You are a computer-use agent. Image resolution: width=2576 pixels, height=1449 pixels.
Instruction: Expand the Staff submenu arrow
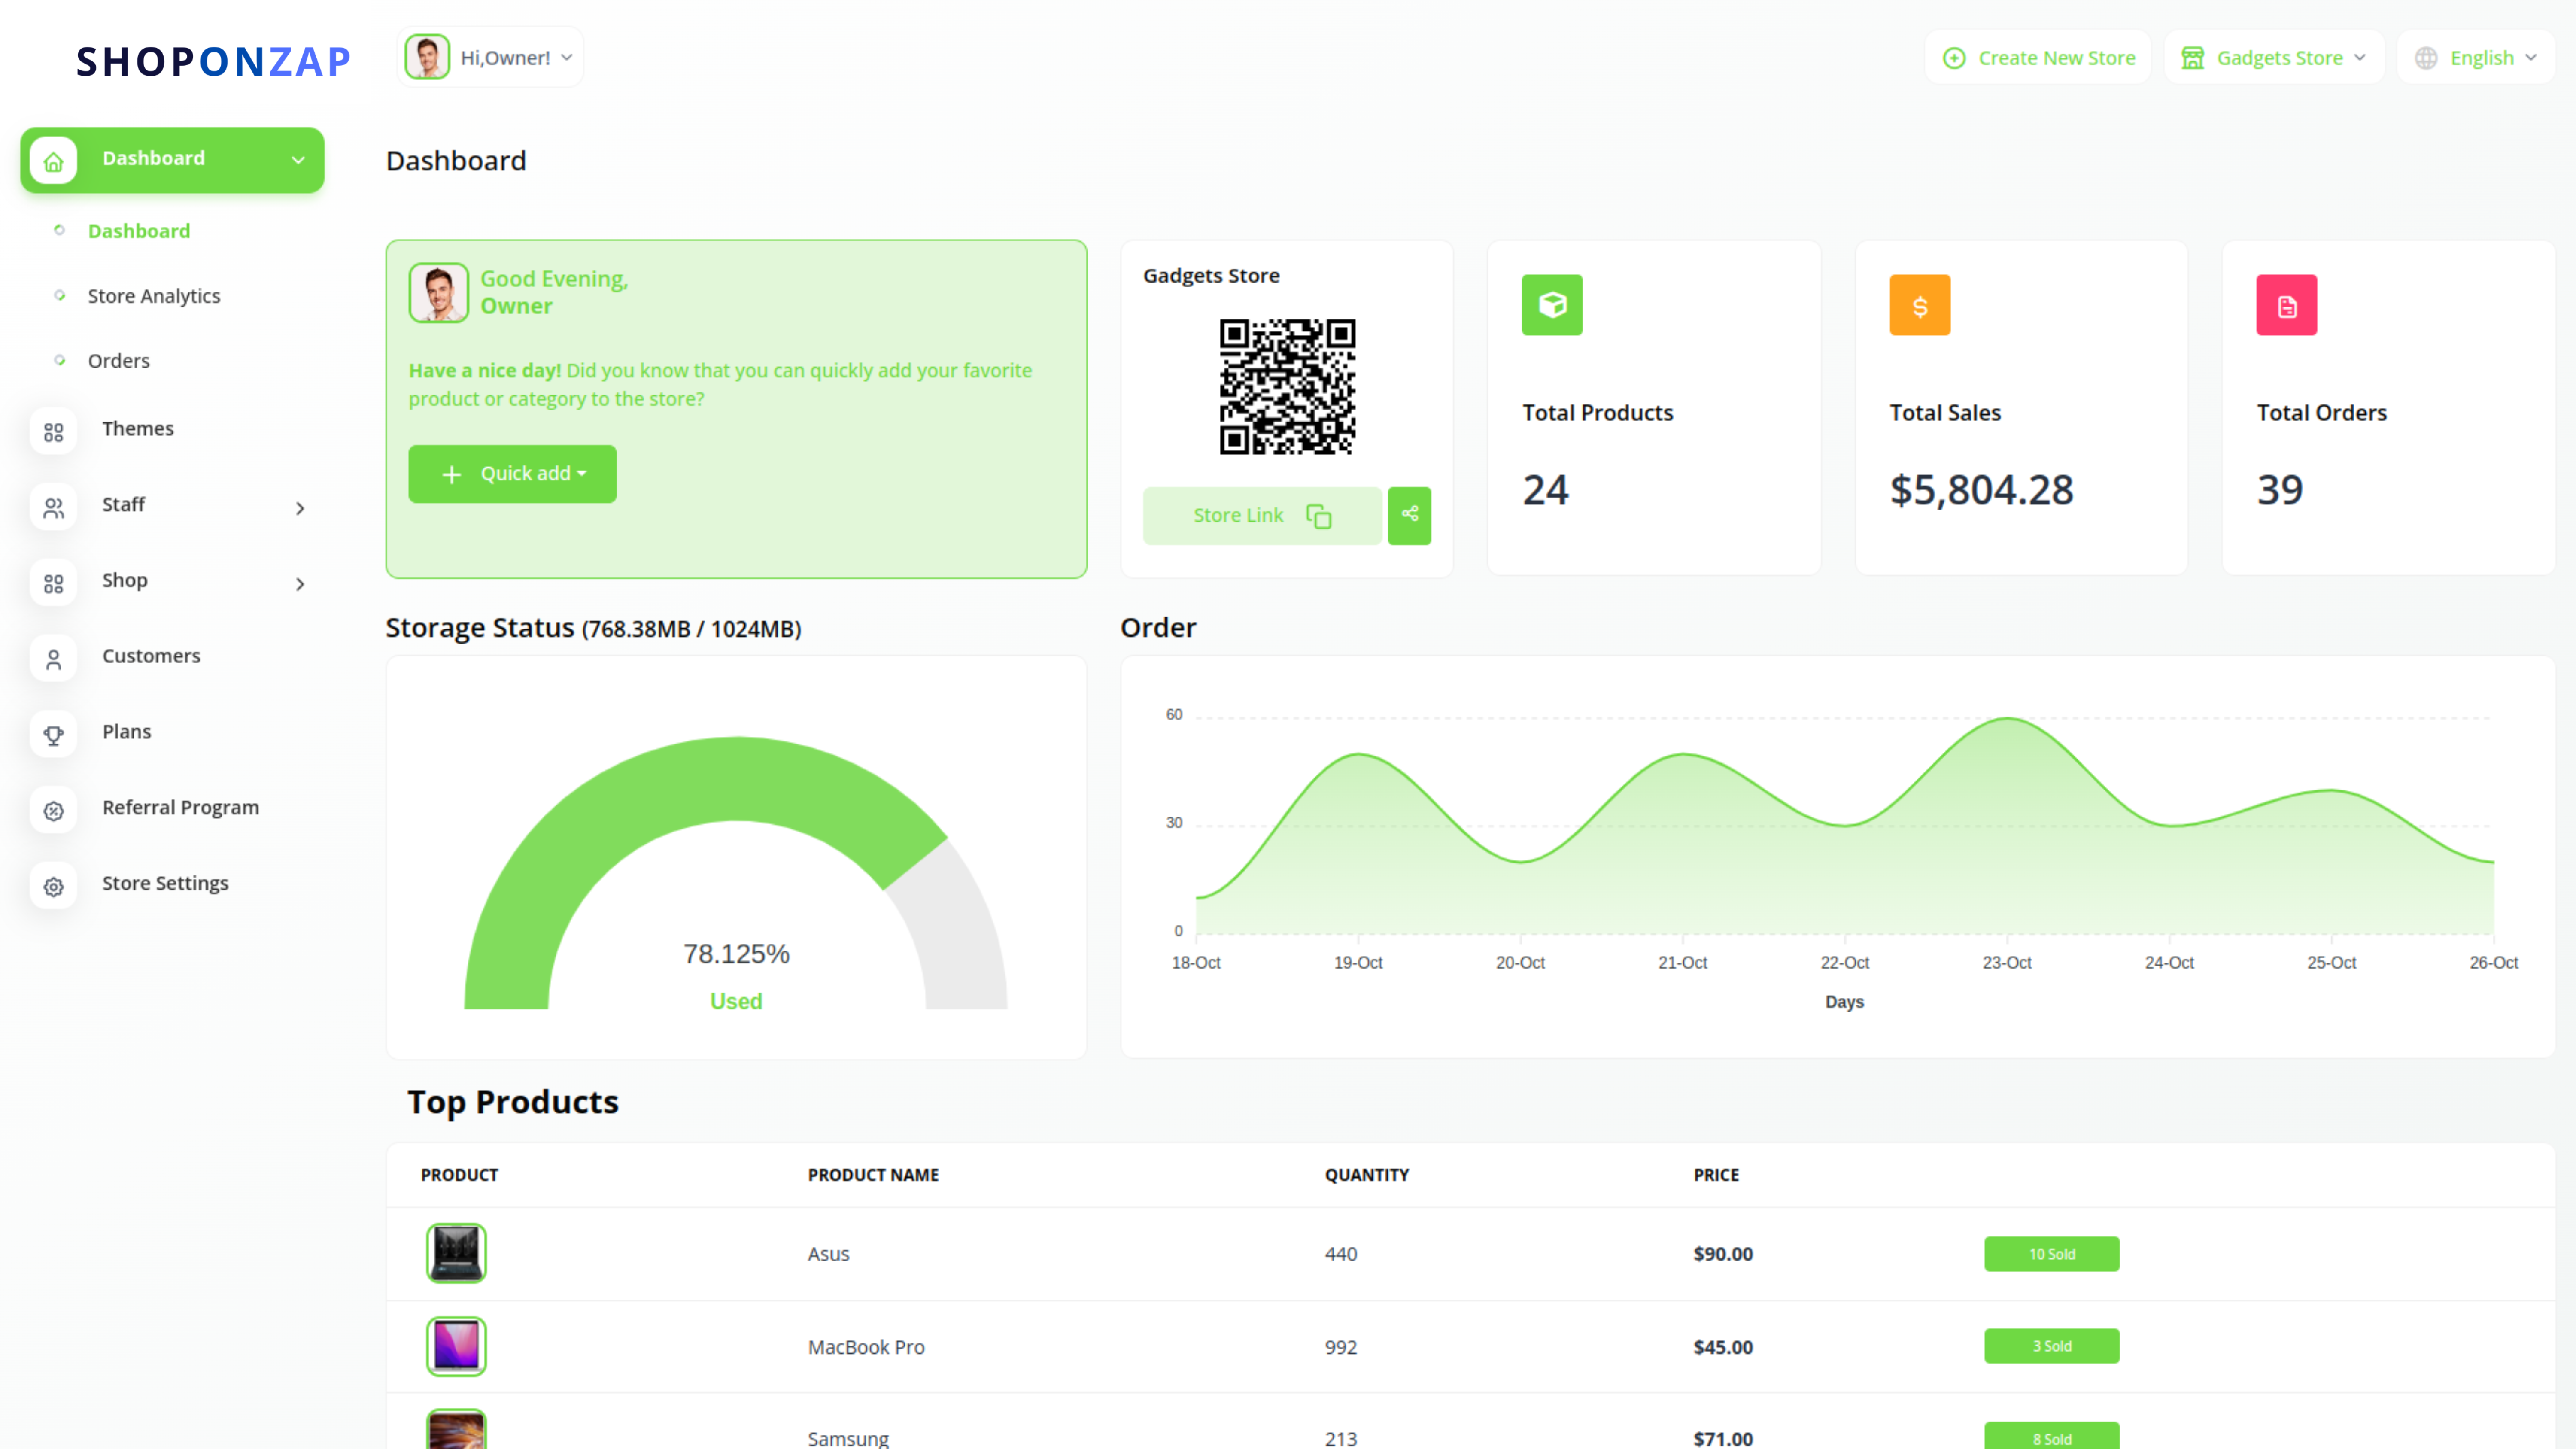coord(300,508)
